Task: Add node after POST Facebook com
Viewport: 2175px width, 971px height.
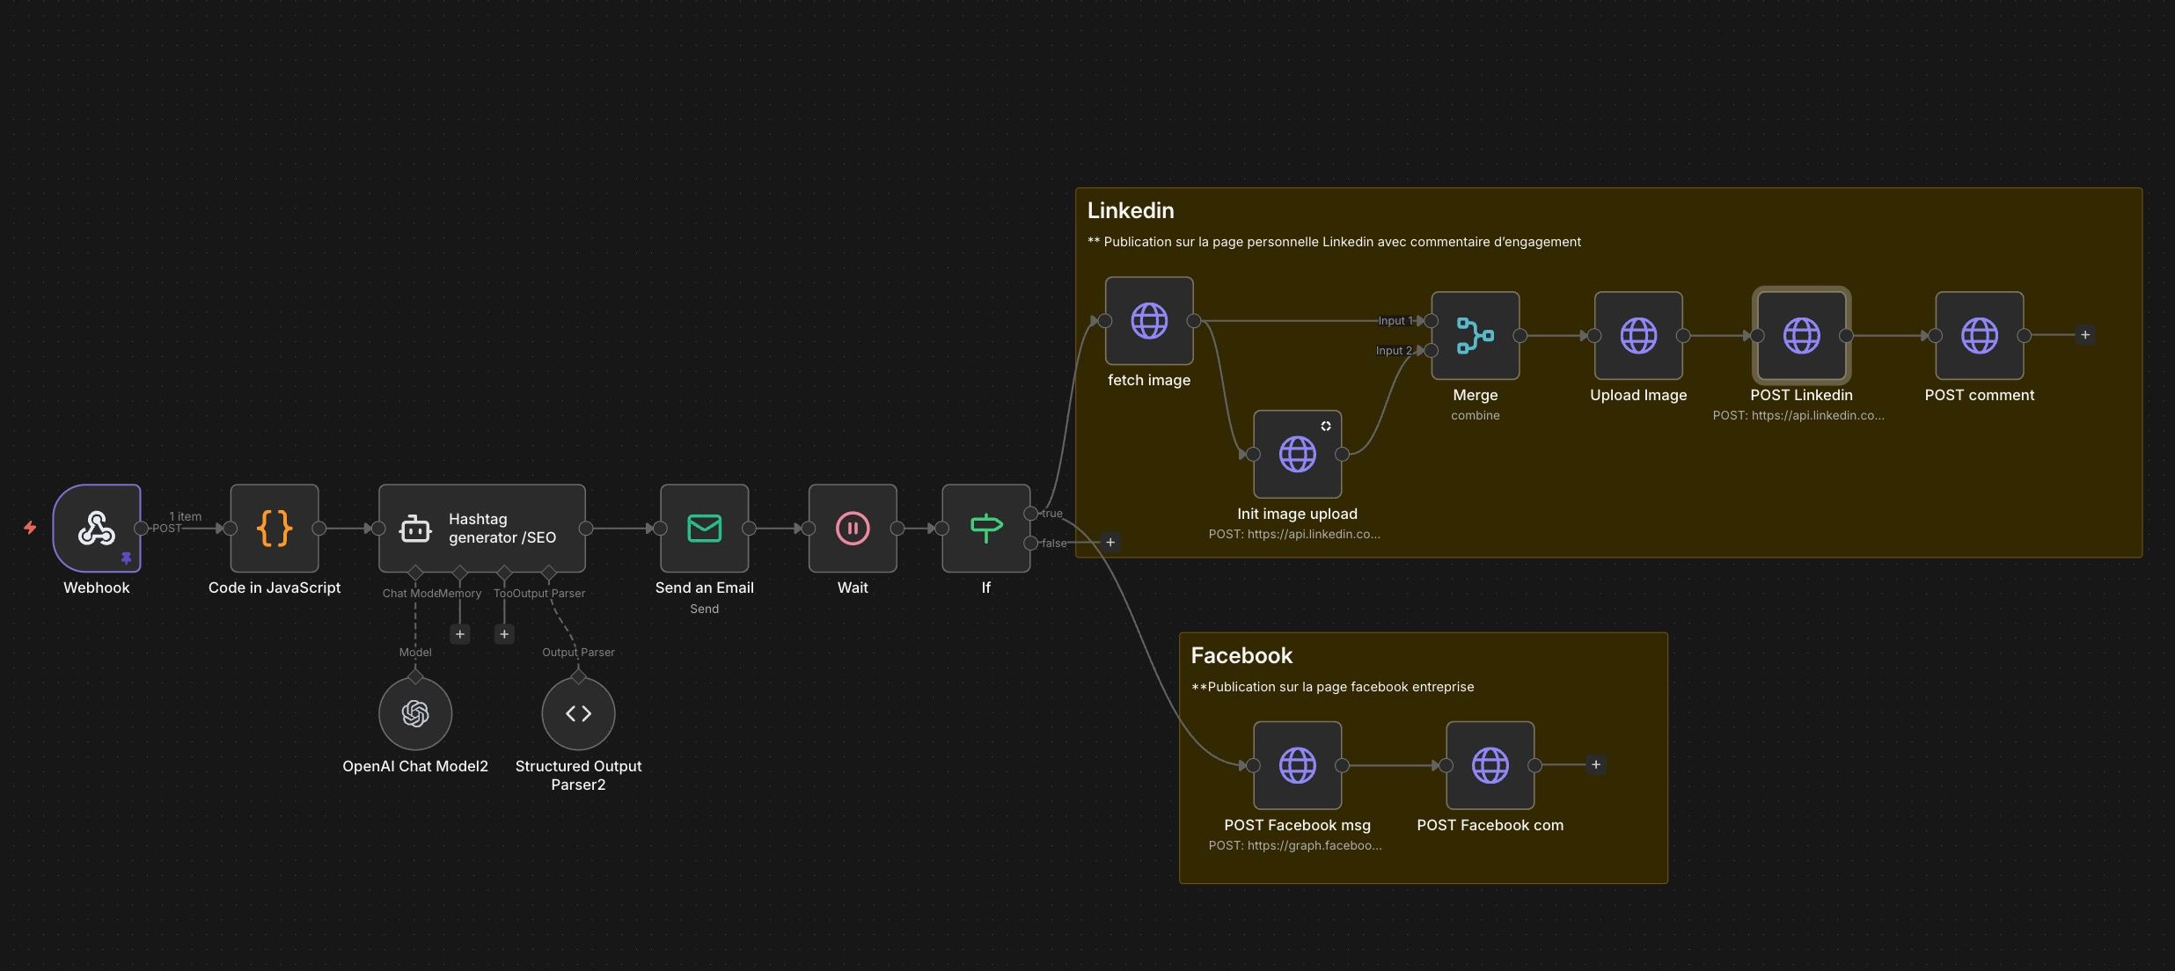Action: pos(1596,764)
